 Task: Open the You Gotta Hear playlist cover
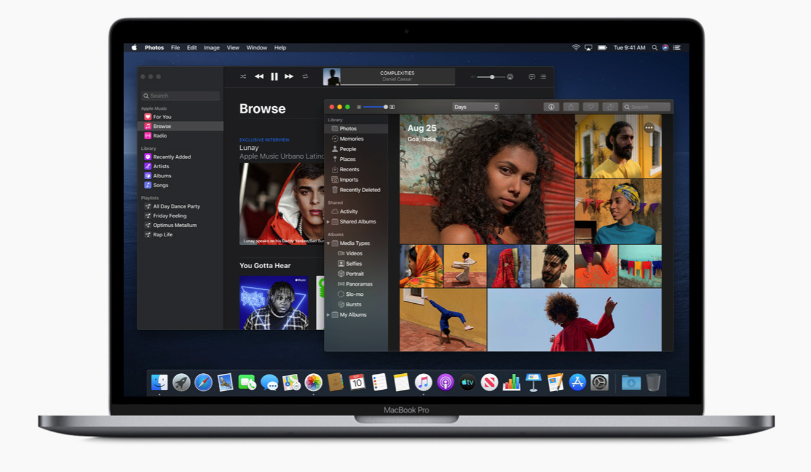[x=273, y=303]
